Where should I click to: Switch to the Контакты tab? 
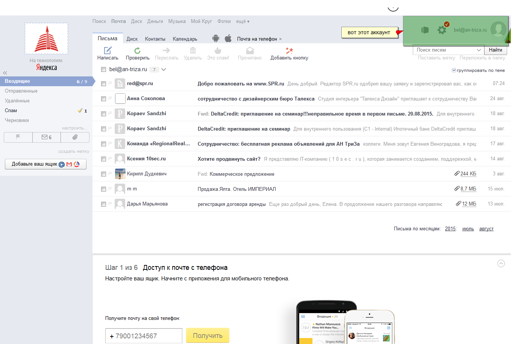[155, 39]
